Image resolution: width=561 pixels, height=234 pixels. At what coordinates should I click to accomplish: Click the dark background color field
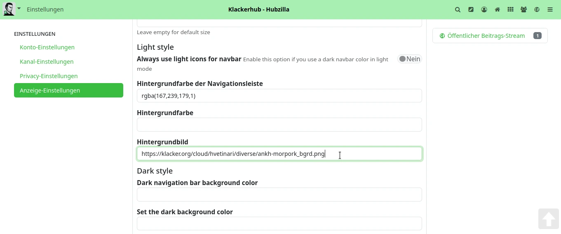click(279, 224)
